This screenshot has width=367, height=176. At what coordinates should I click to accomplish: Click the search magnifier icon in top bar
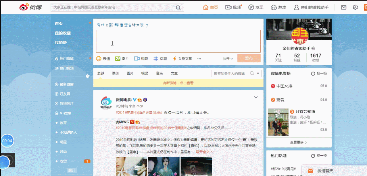pyautogui.click(x=178, y=7)
